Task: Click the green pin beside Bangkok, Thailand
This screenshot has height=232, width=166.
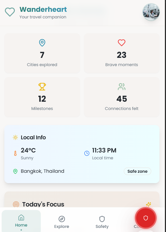Action: (16, 171)
